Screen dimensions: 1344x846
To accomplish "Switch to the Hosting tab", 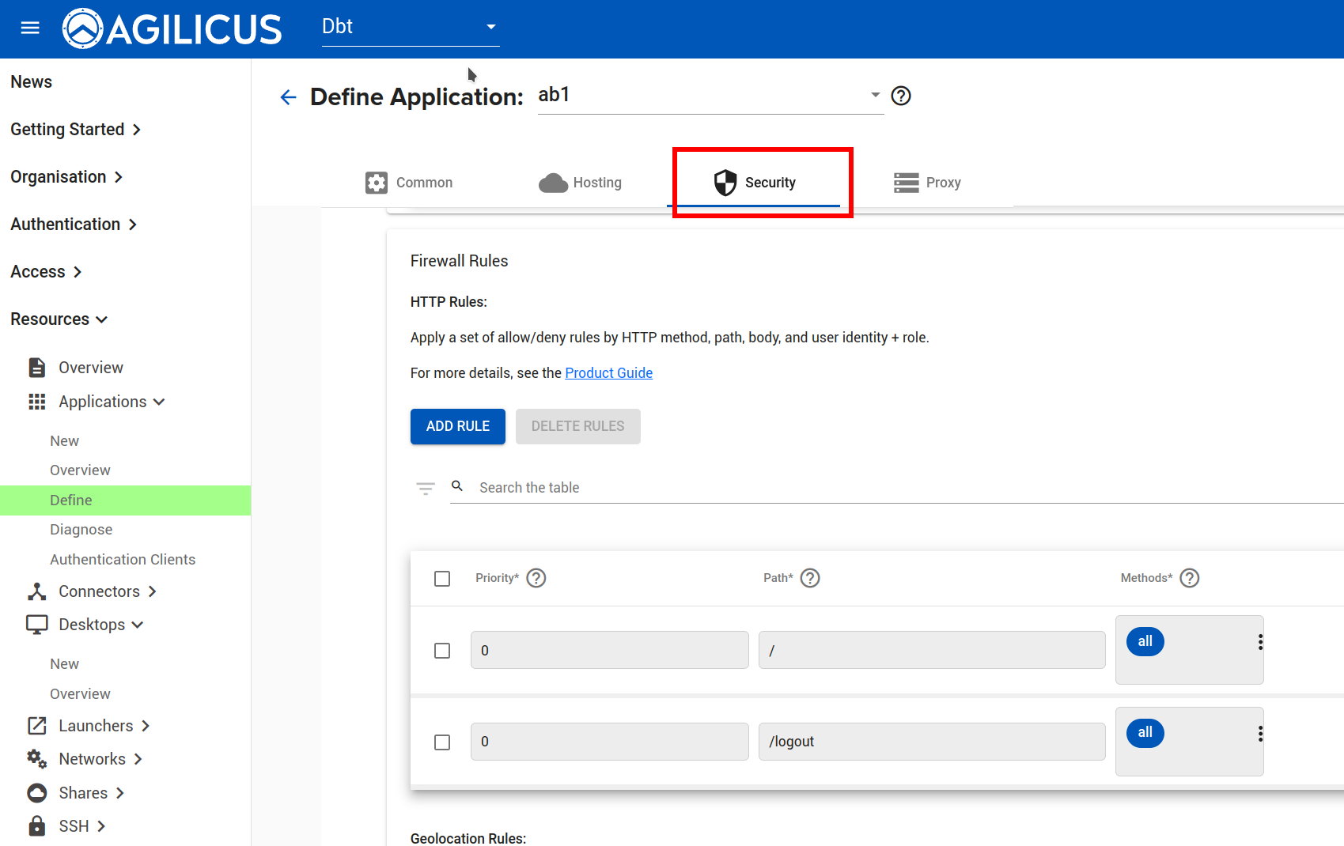I will click(581, 183).
